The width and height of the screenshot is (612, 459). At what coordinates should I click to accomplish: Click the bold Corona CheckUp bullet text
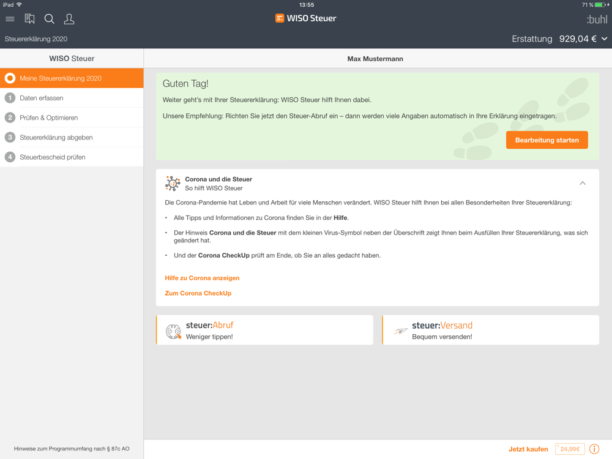[223, 255]
